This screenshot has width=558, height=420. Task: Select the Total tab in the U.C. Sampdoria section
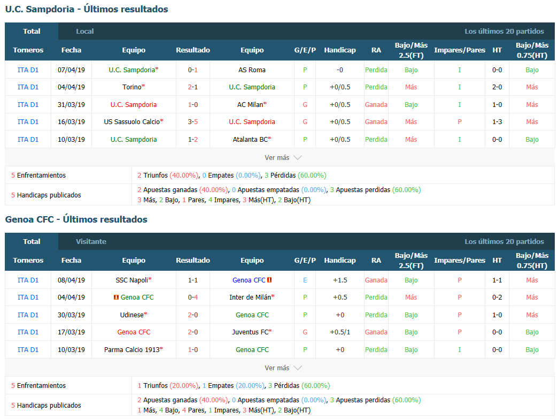[x=32, y=32]
